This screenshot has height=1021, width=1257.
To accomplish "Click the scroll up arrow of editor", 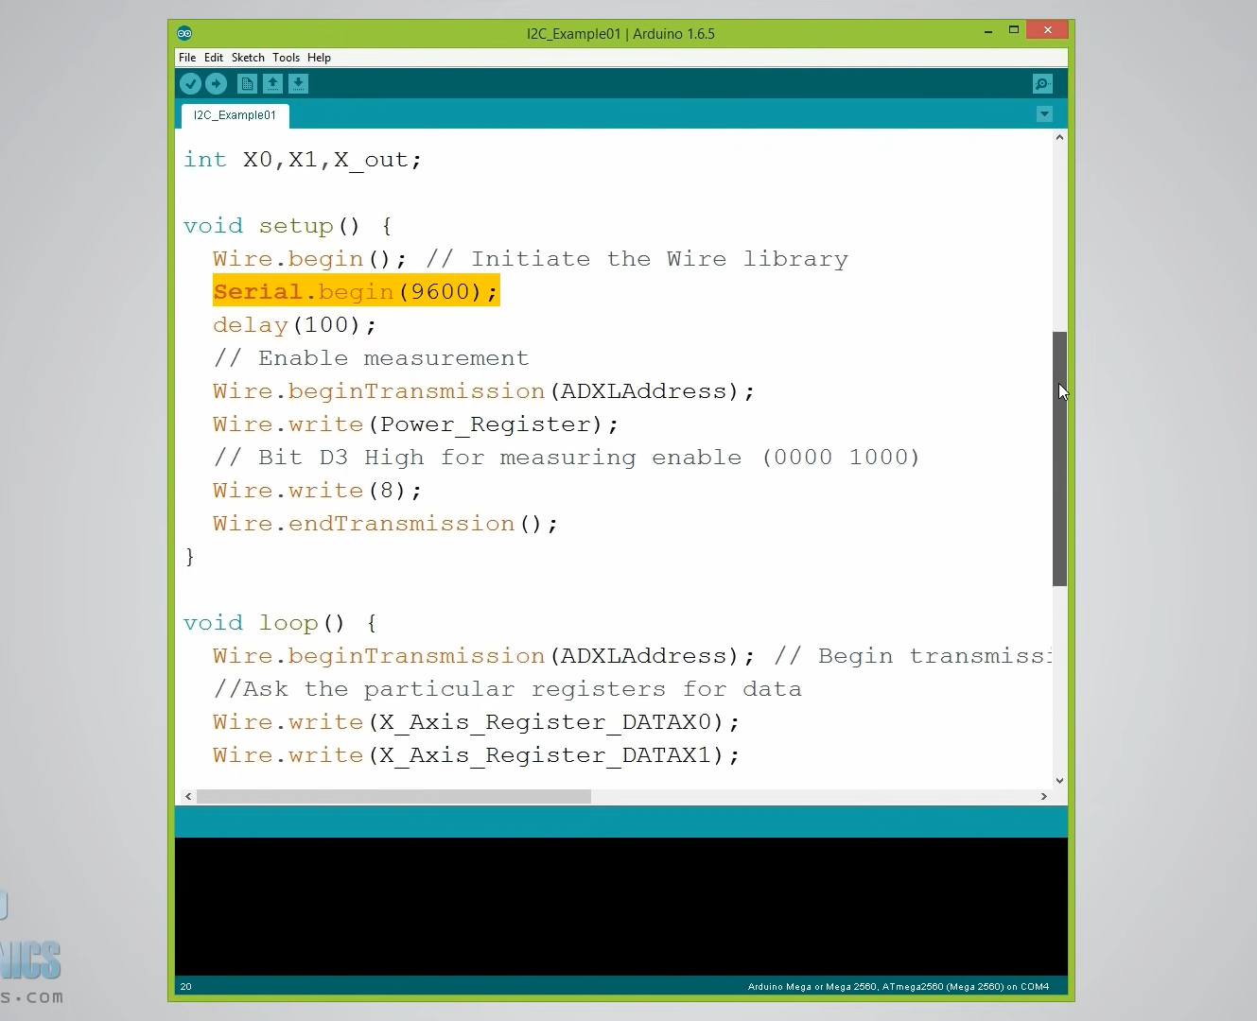I will (x=1059, y=138).
